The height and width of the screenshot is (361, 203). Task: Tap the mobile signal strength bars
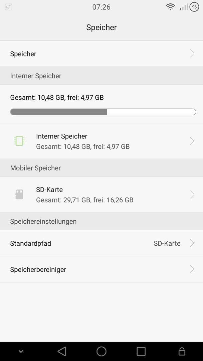[x=184, y=7]
